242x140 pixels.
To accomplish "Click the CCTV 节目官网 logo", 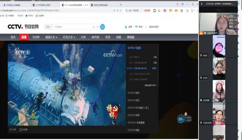I will point(23,27).
